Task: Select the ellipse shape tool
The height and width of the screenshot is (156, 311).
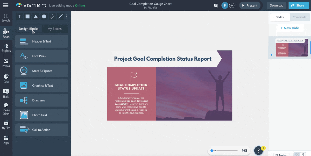Action: [x=44, y=16]
